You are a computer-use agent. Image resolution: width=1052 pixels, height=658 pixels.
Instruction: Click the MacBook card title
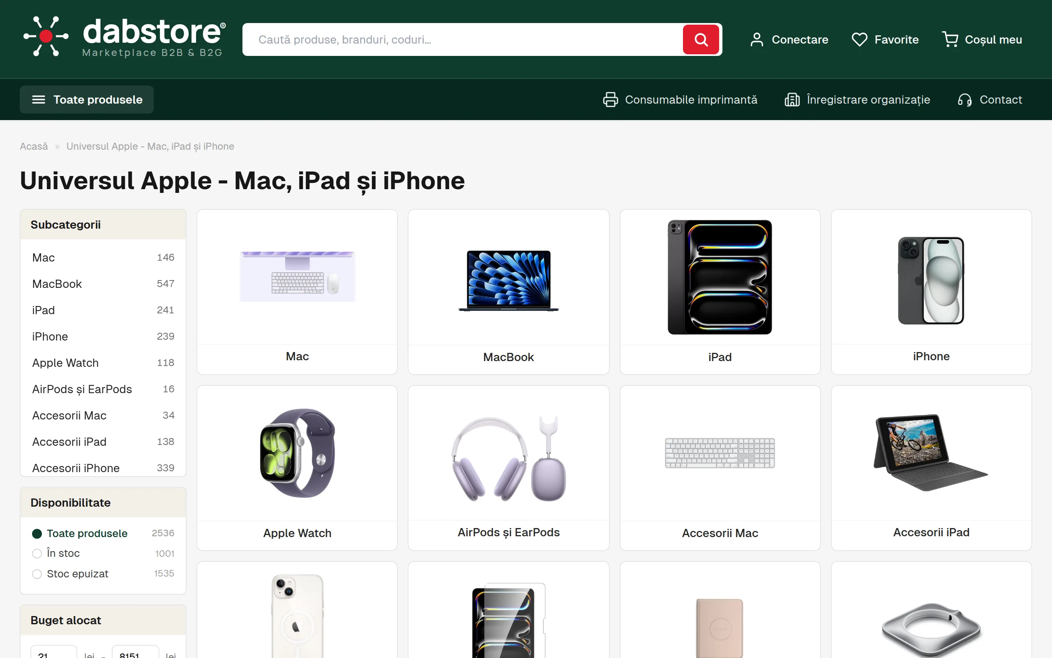click(x=509, y=357)
